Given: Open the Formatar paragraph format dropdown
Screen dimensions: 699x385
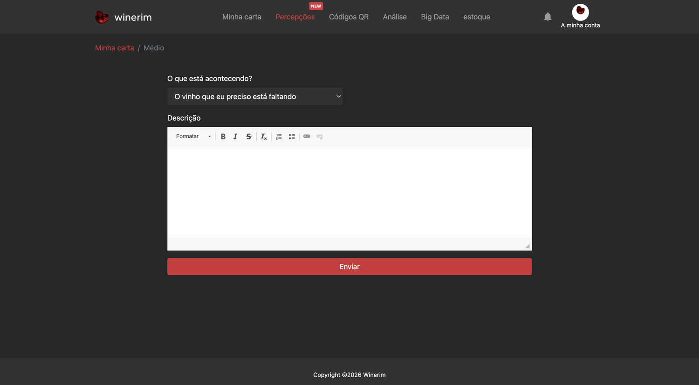Looking at the screenshot, I should (x=193, y=137).
